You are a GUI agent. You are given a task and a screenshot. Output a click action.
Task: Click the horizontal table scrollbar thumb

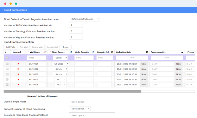pos(73,91)
